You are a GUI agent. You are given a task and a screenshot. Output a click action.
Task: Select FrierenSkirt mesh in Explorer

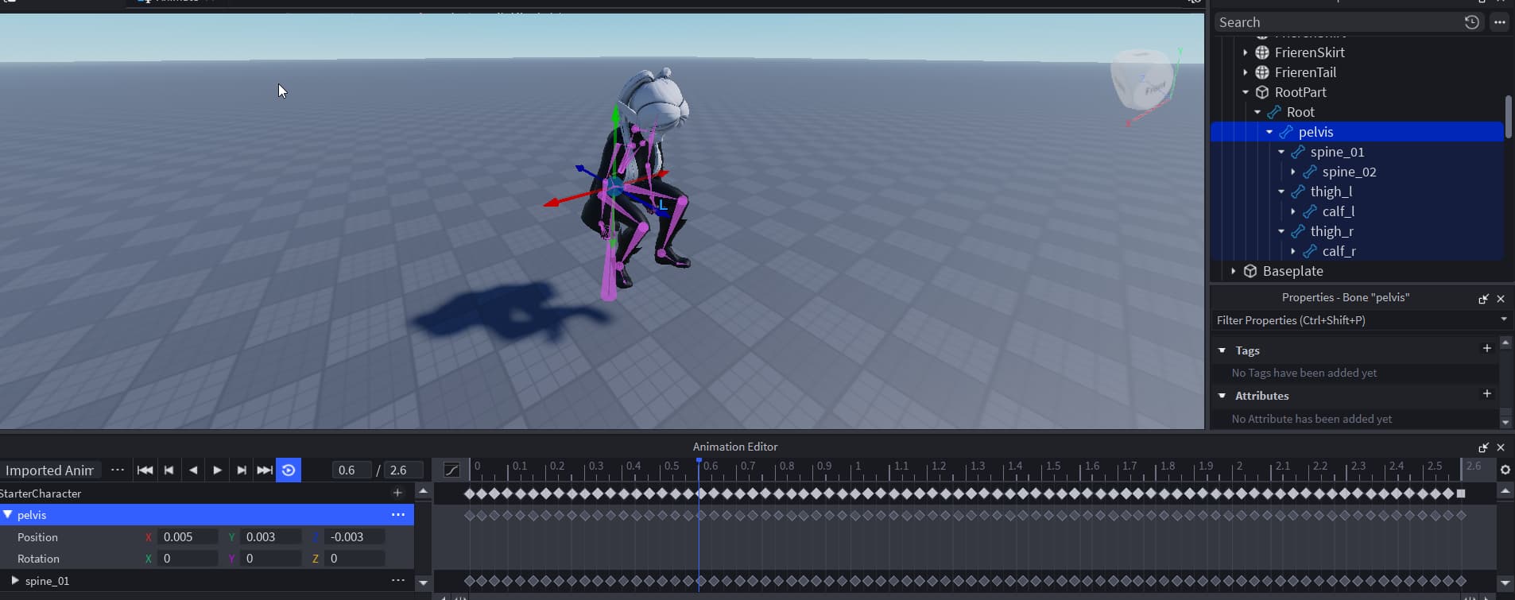(x=1310, y=52)
